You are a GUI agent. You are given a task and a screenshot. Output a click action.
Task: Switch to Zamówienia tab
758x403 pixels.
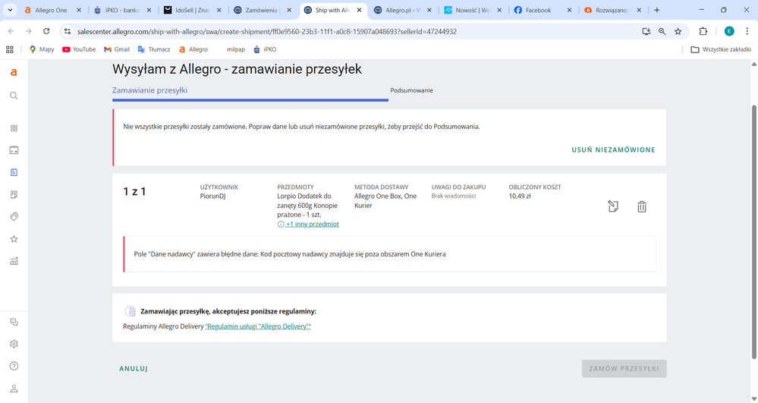tap(263, 10)
